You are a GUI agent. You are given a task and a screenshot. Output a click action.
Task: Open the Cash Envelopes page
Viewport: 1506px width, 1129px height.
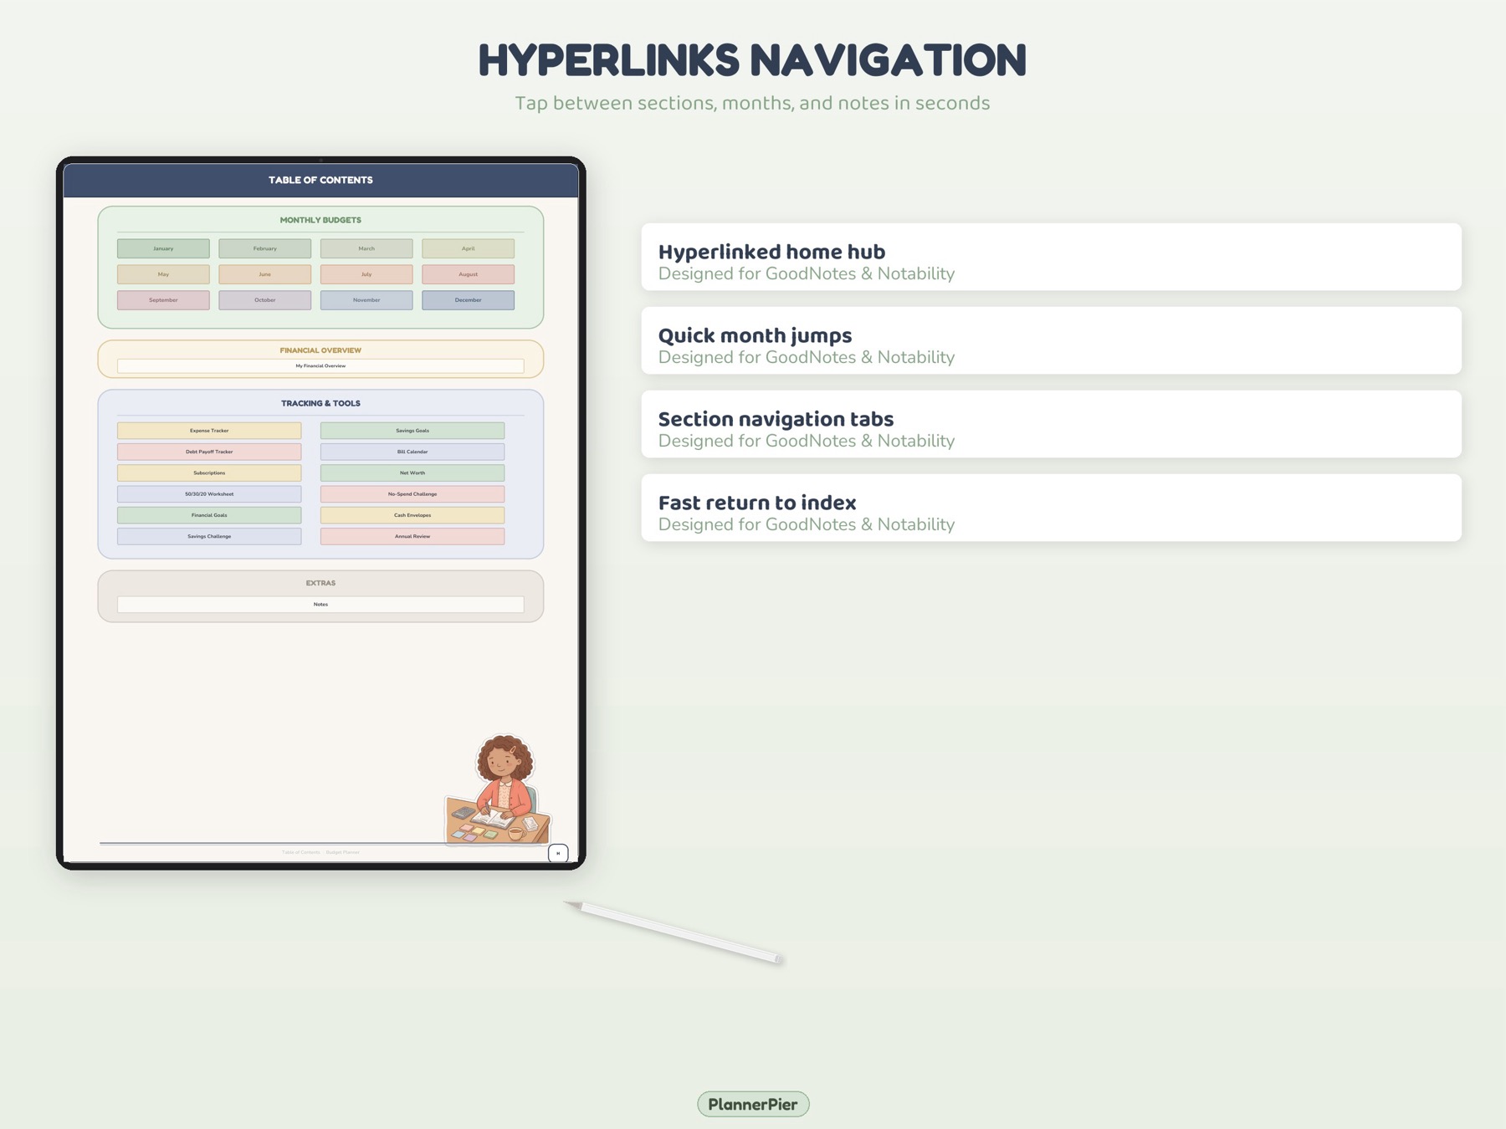[x=412, y=515]
